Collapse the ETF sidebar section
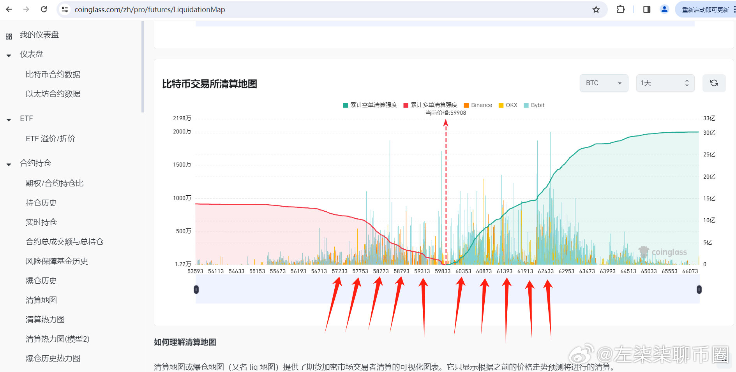Screen dimensions: 736x372 pos(9,119)
